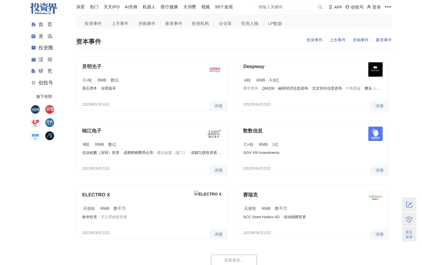Click blue 上市事件 link beside 资本事件 heading
Image resolution: width=422 pixels, height=265 pixels.
point(338,40)
